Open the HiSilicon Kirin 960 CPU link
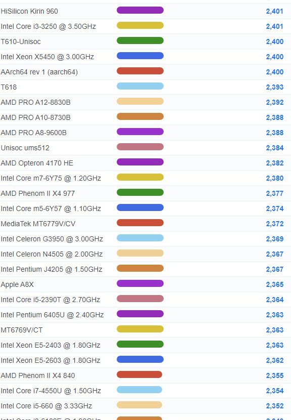 [29, 11]
